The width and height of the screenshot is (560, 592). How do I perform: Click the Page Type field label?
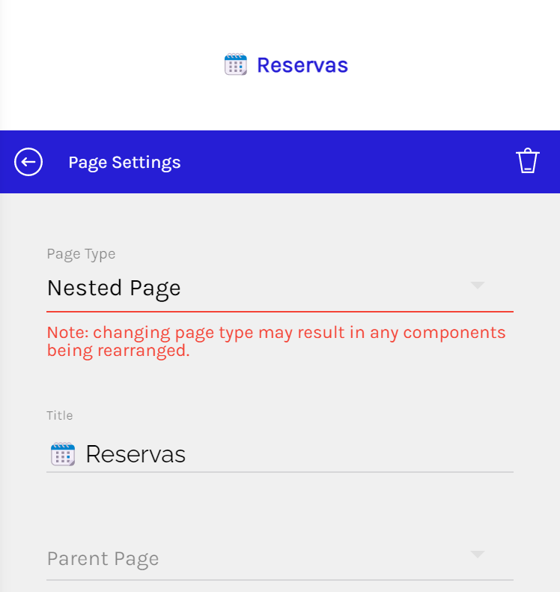[x=81, y=254]
